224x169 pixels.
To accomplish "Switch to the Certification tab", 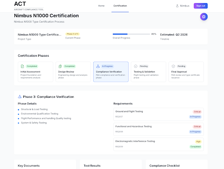I will click(x=120, y=6).
